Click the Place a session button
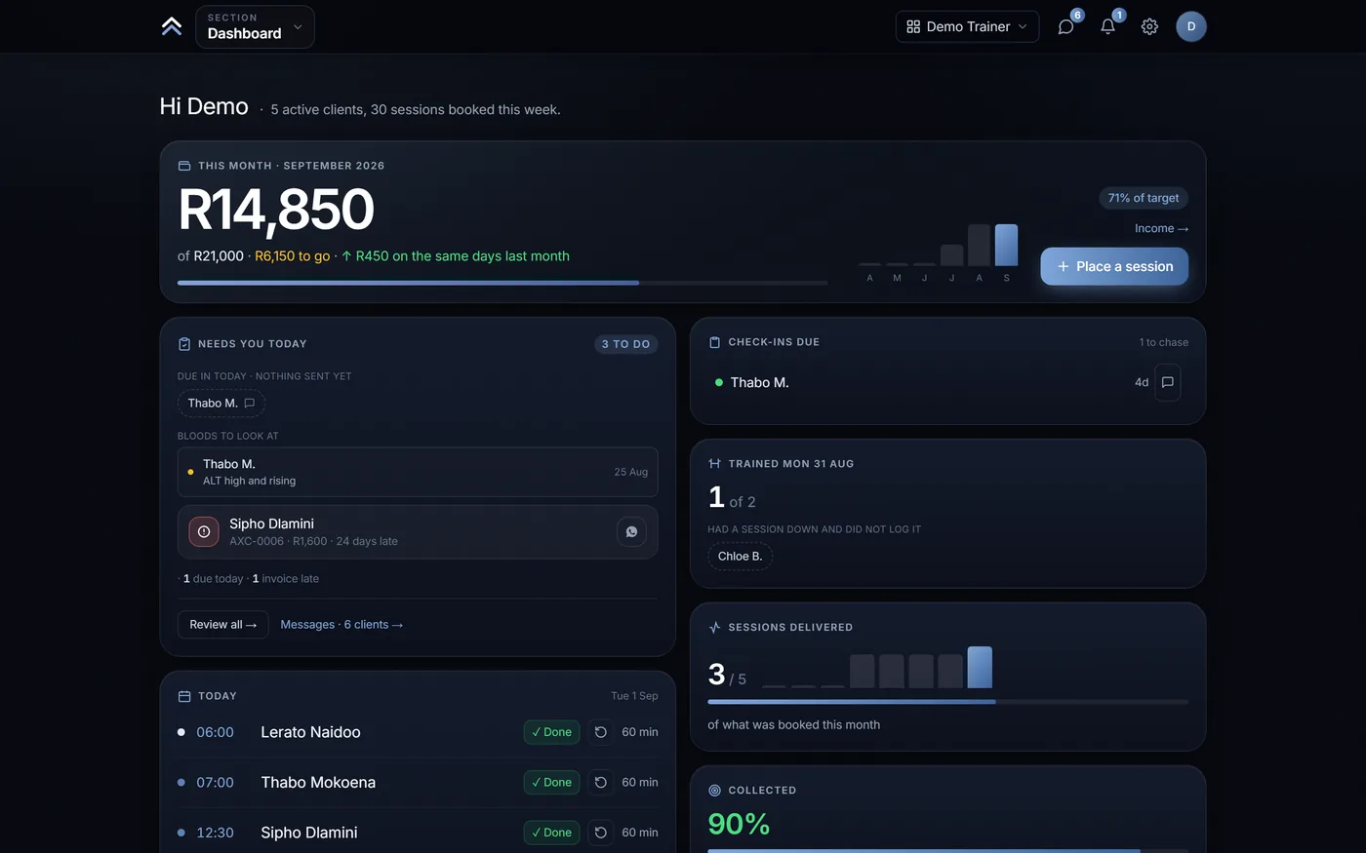The image size is (1366, 853). click(1114, 266)
